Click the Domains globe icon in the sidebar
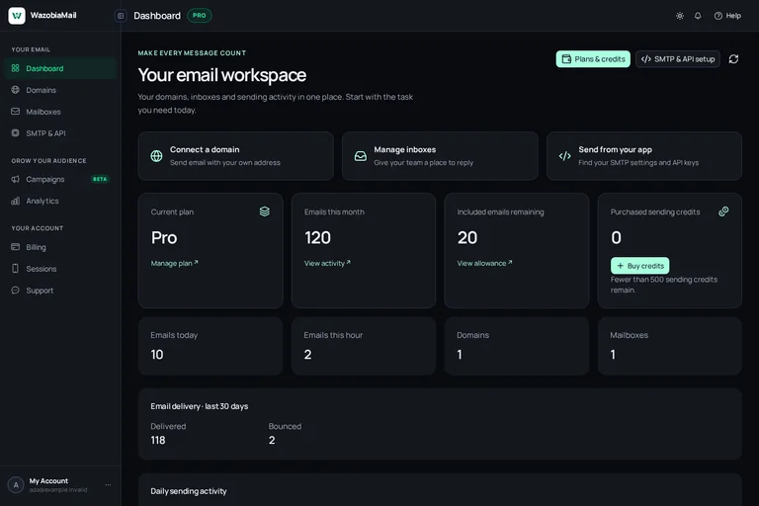The height and width of the screenshot is (506, 759). tap(16, 90)
